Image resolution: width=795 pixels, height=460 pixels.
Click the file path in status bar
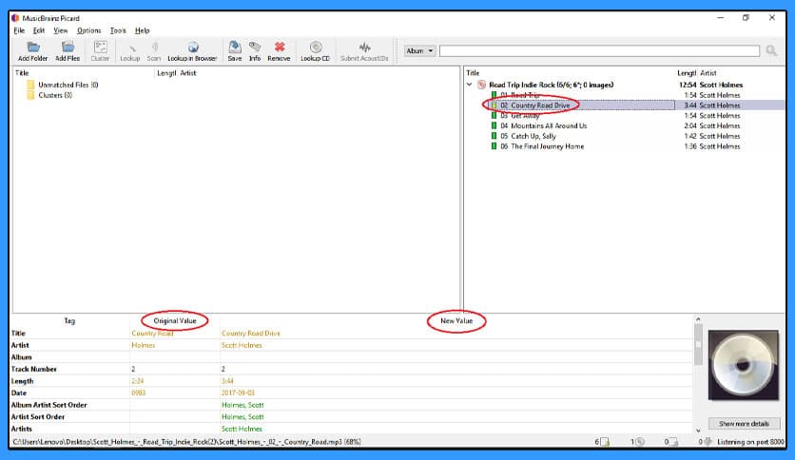coord(186,442)
